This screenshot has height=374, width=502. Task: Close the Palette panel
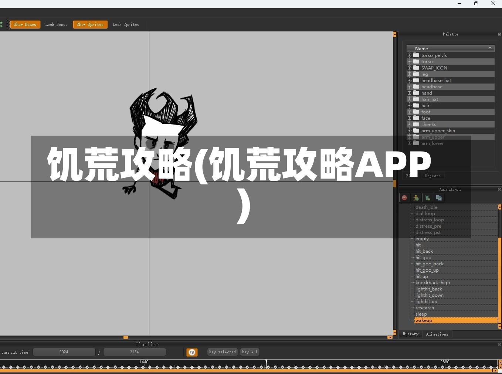pyautogui.click(x=500, y=34)
